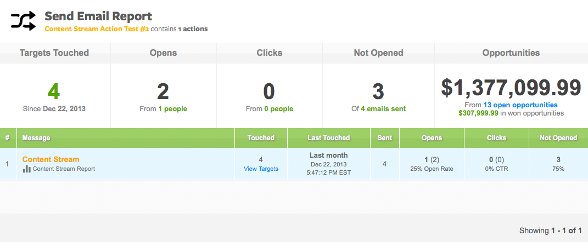This screenshot has width=588, height=242.
Task: Click the Since Dec 22, 2013 text
Action: coord(54,109)
